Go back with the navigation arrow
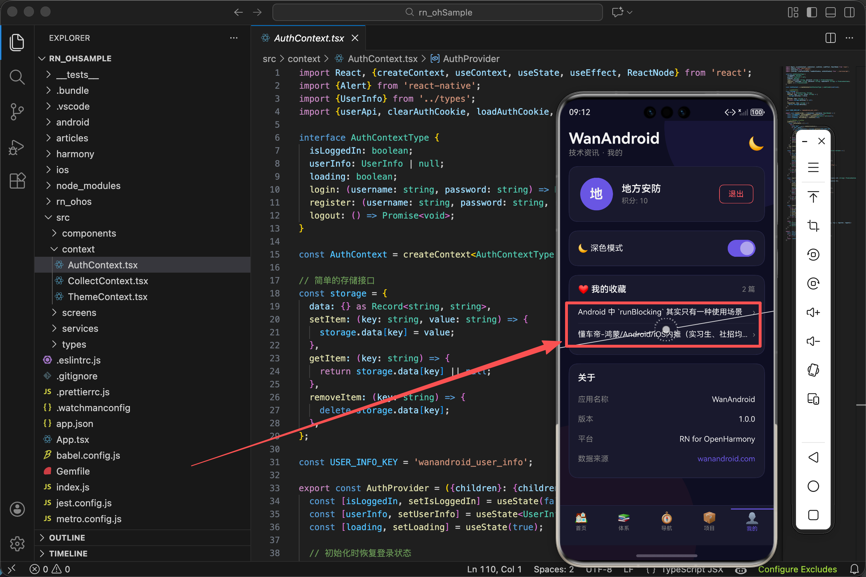This screenshot has height=577, width=866. 238,13
